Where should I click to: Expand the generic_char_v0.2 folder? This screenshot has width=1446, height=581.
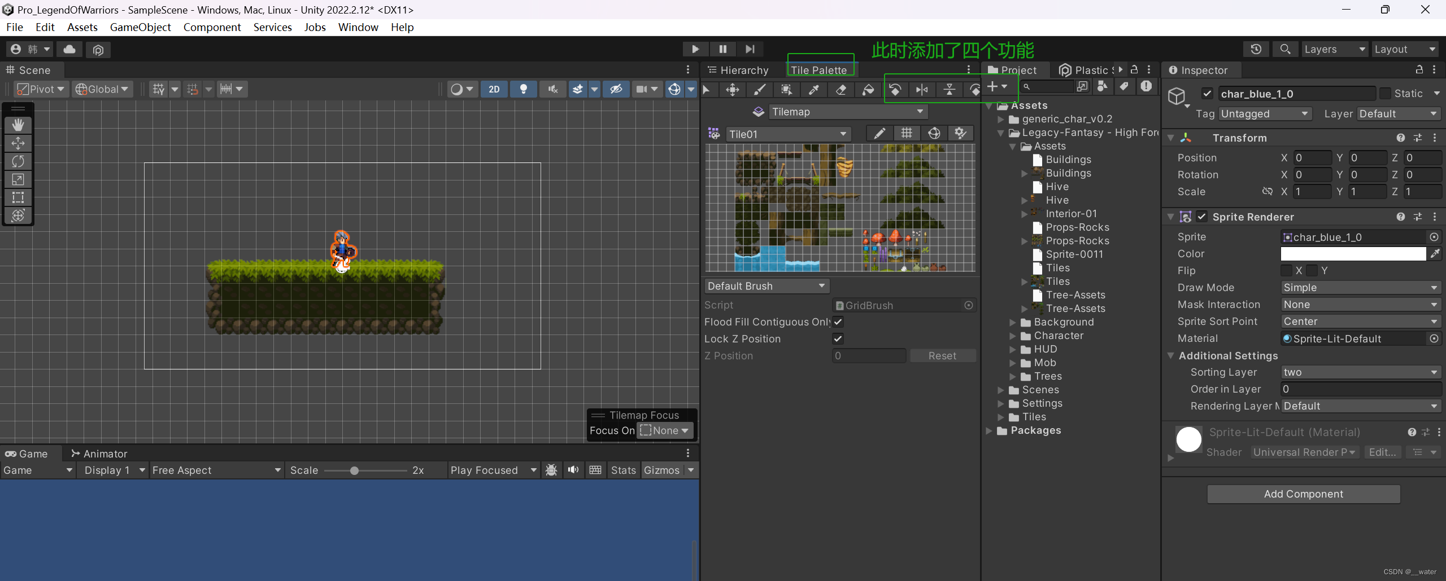tap(1001, 119)
